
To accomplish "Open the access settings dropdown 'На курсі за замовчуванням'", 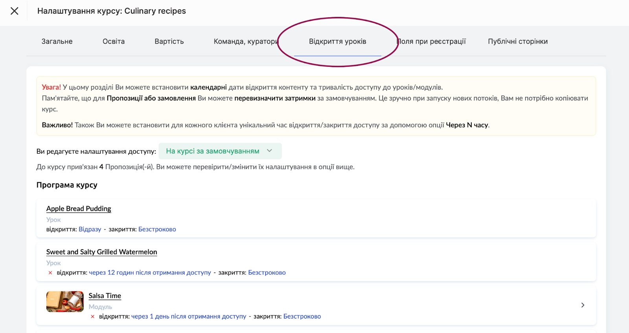I will click(220, 151).
